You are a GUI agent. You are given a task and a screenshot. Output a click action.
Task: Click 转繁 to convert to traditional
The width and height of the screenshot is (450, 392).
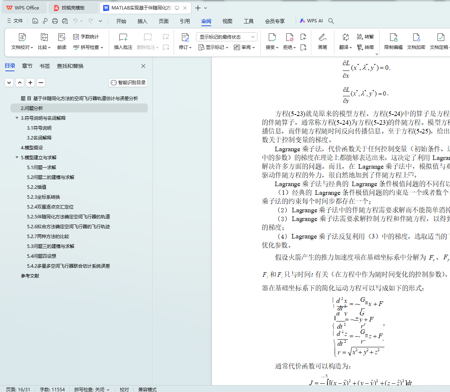click(x=365, y=37)
